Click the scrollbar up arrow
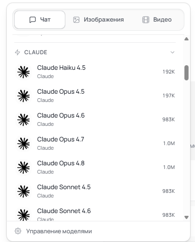 click(186, 39)
